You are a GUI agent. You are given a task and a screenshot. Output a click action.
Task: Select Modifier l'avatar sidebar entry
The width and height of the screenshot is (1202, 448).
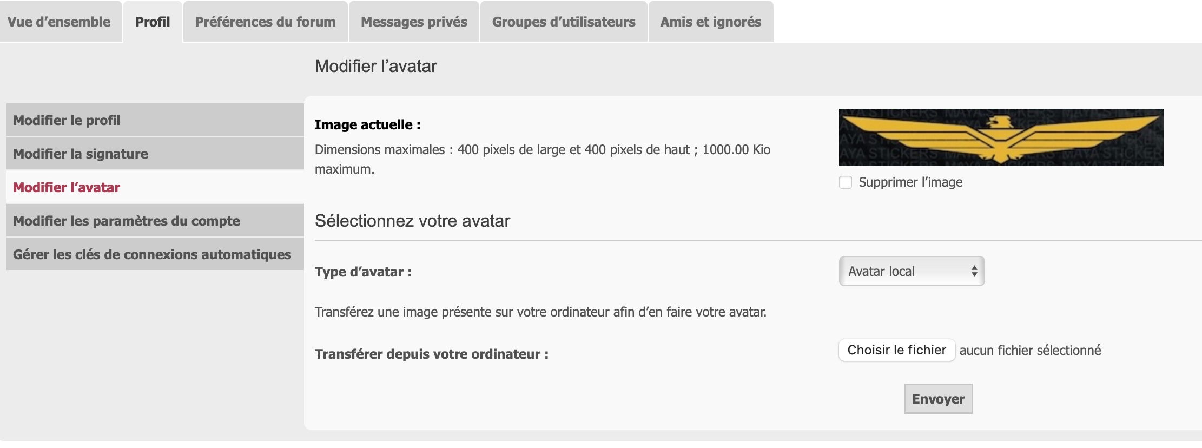[67, 187]
